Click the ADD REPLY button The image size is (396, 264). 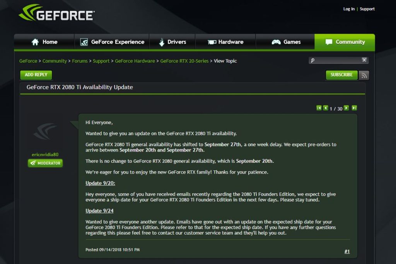click(x=36, y=75)
